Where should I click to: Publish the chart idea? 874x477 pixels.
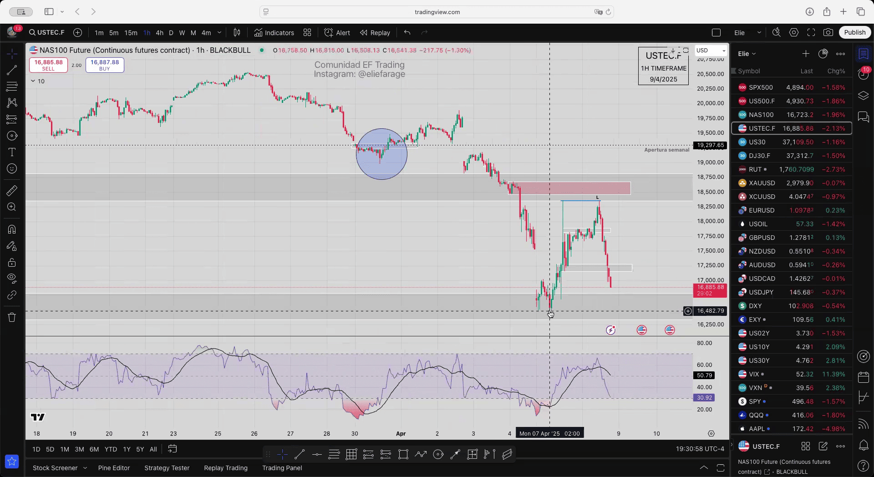coord(854,32)
